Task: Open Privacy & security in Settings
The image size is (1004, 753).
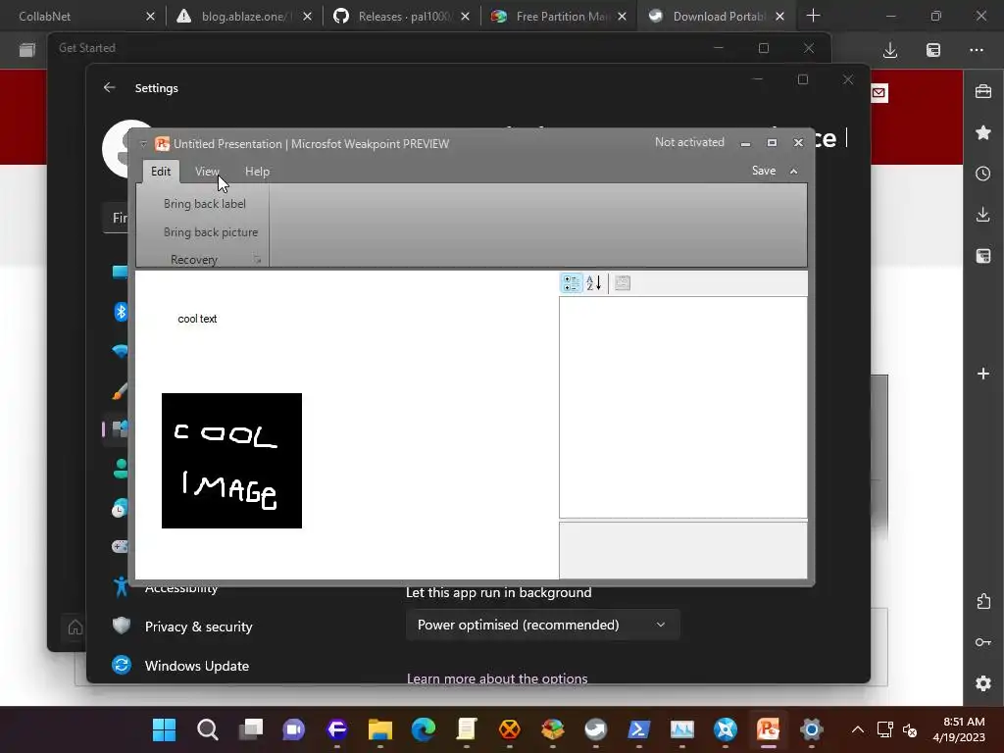Action: point(198,627)
